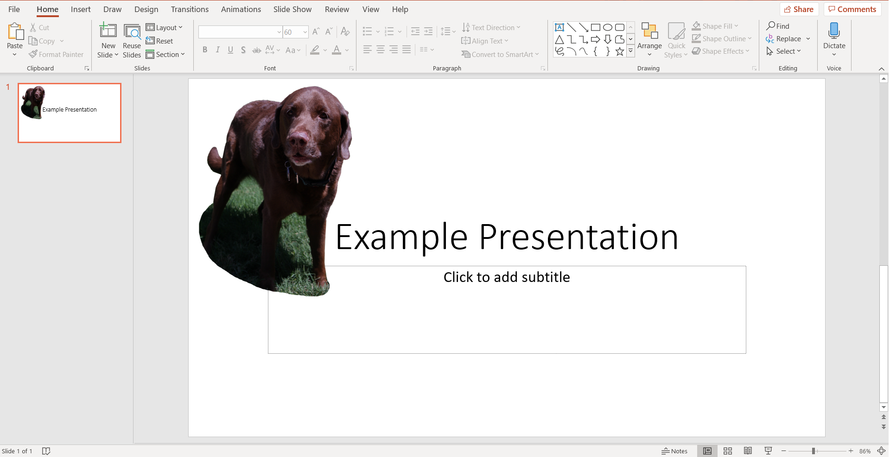
Task: Open the Transitions tab
Action: click(190, 9)
